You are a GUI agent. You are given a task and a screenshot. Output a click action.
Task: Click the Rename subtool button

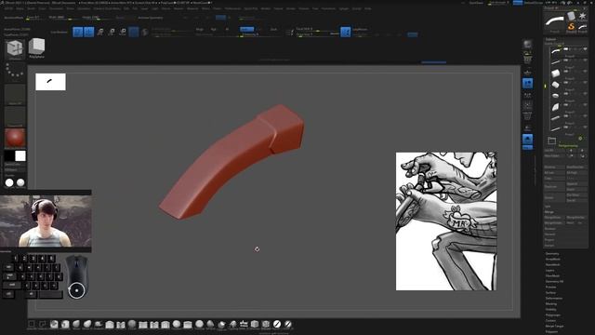pos(554,167)
